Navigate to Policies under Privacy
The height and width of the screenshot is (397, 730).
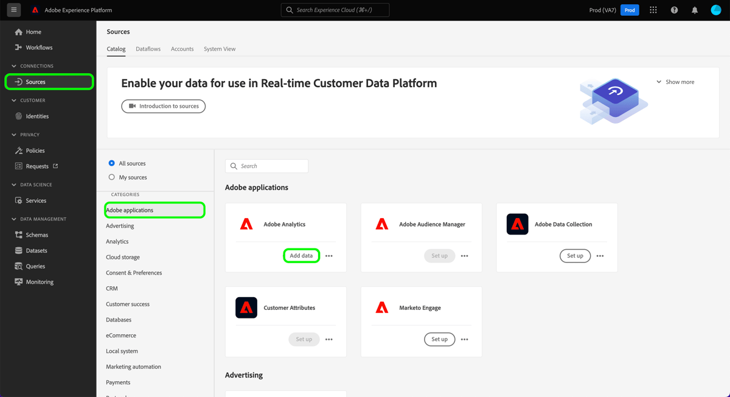click(35, 150)
